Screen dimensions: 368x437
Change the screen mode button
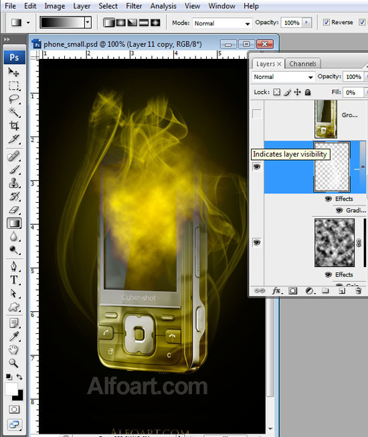(x=14, y=425)
